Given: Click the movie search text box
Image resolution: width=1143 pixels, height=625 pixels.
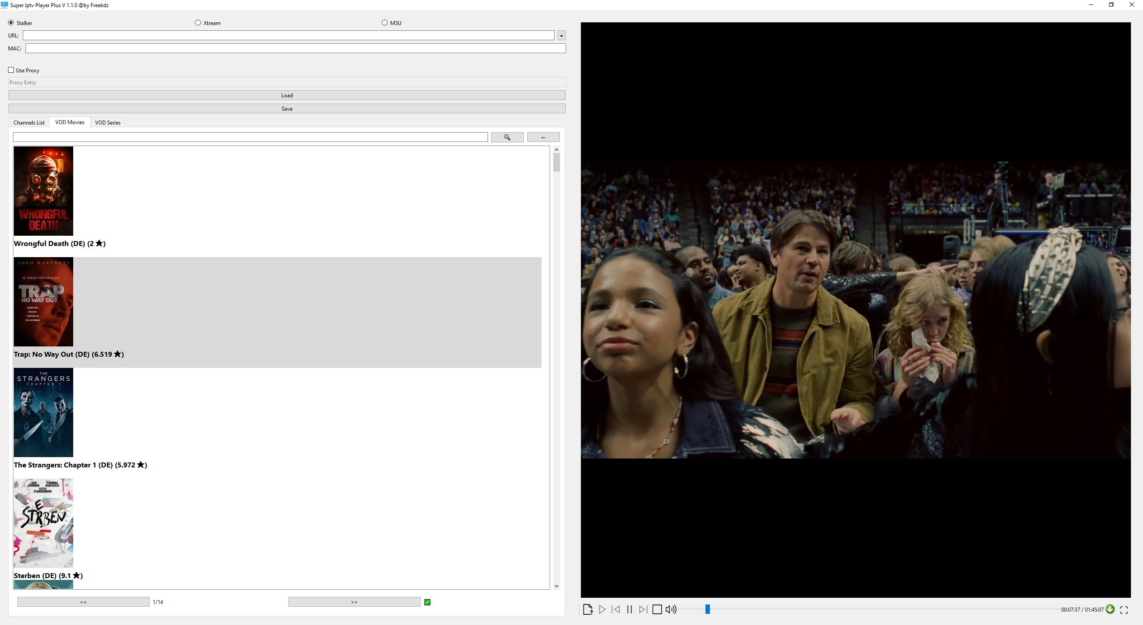Looking at the screenshot, I should tap(250, 137).
